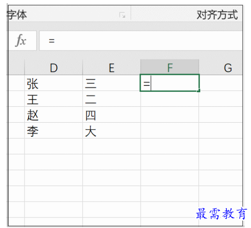251x228 pixels.
Task: Select column D header
Action: (54, 68)
